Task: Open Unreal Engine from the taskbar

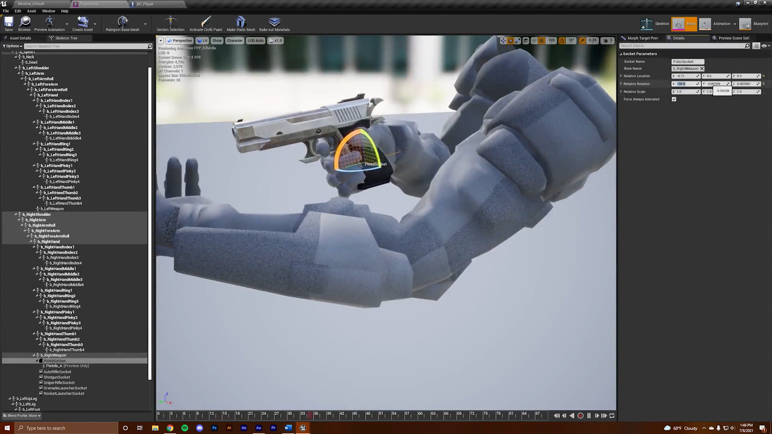Action: (303, 428)
